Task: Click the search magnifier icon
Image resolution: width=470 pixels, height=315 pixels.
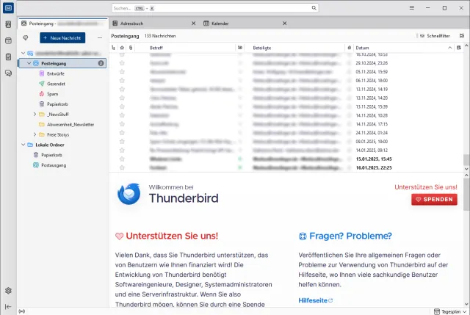Action: click(314, 8)
